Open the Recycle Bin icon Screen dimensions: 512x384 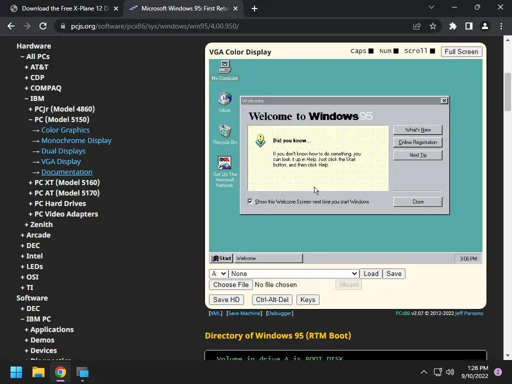[x=224, y=134]
